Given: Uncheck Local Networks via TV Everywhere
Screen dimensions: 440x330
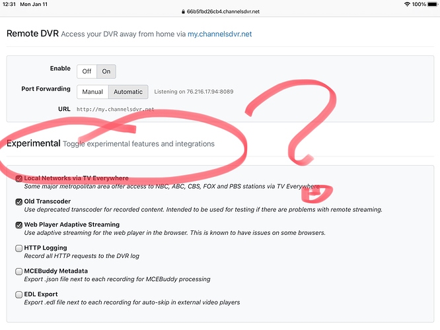Looking at the screenshot, I should pos(18,178).
